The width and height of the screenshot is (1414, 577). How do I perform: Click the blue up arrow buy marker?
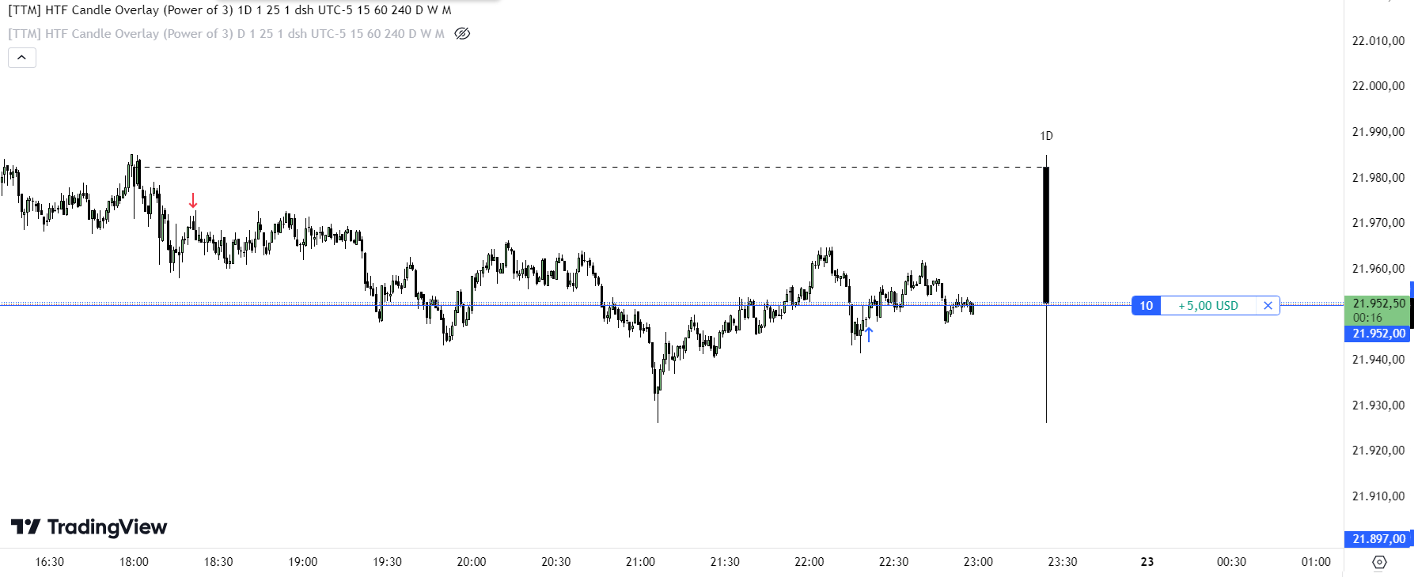coord(869,334)
